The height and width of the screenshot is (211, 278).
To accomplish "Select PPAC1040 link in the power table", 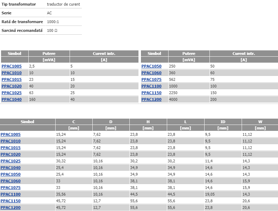I will point(12,99).
